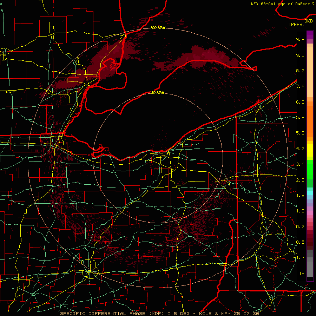The image size is (316, 316).
Task: Click the [PHAS] legend heading
Action: (297, 24)
